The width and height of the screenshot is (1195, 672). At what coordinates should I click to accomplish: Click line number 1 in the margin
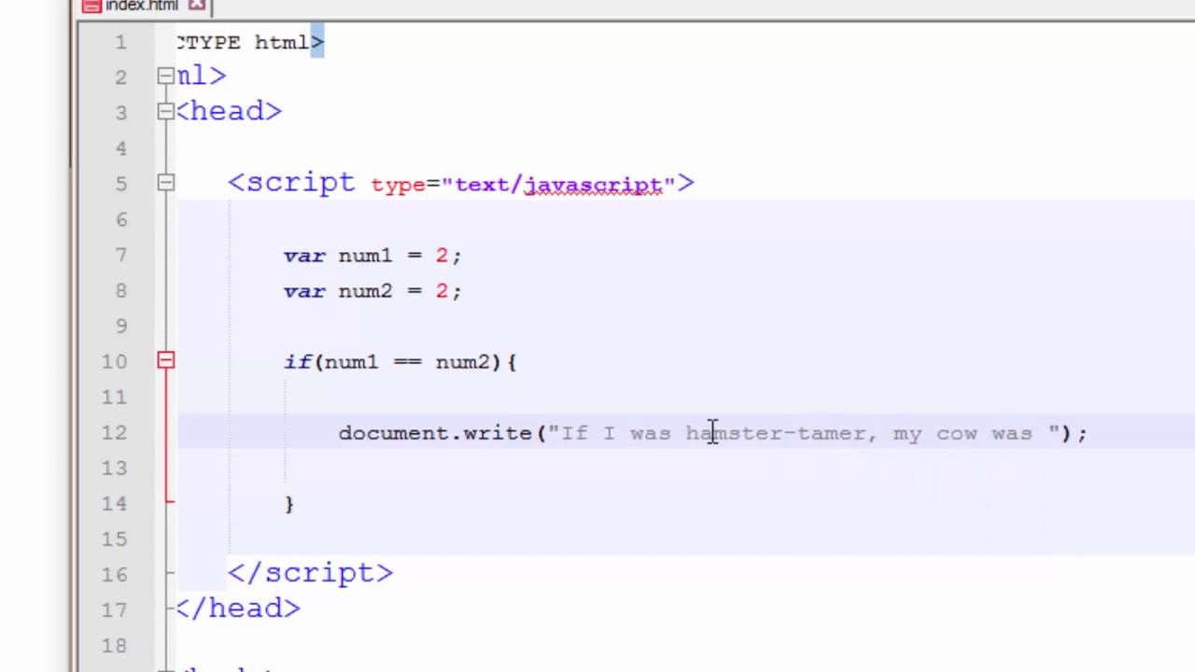pyautogui.click(x=121, y=42)
